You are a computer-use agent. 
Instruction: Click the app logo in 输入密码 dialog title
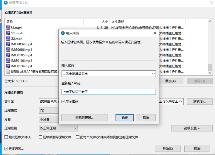point(63,33)
